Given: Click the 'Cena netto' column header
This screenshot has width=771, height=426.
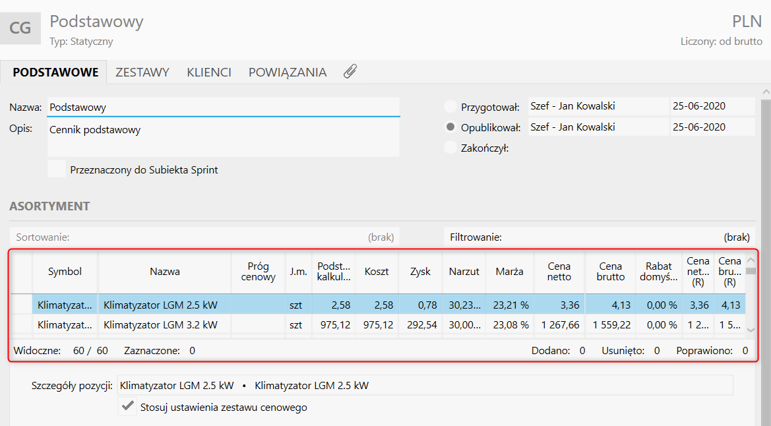Looking at the screenshot, I should [559, 271].
